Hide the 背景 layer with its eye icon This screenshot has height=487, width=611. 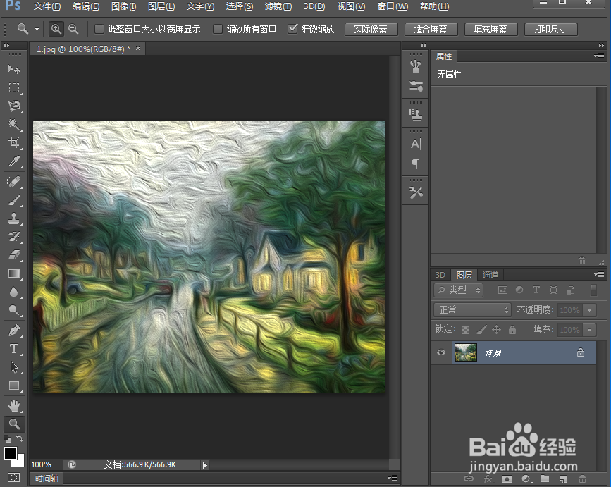(x=441, y=352)
